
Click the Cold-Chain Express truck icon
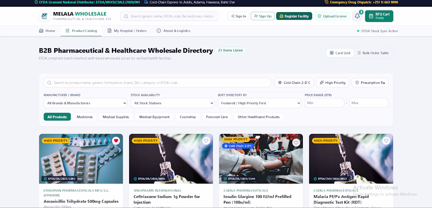[146, 2]
